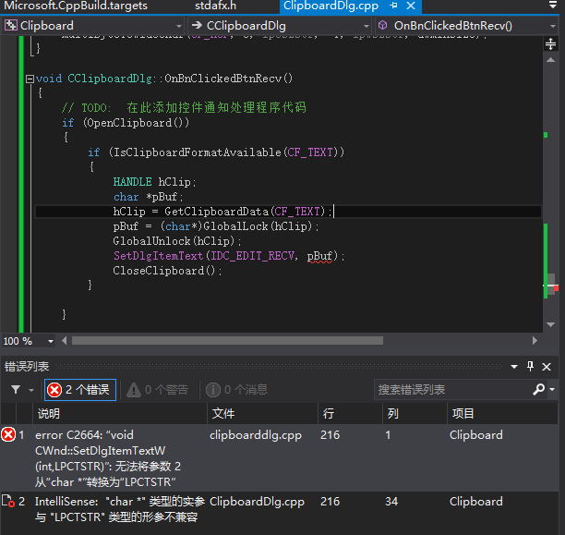Click the OpenClipboard() condition
Viewport: 565px width, 535px height.
click(x=136, y=123)
